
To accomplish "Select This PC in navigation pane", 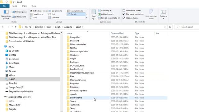I will click(11, 47).
